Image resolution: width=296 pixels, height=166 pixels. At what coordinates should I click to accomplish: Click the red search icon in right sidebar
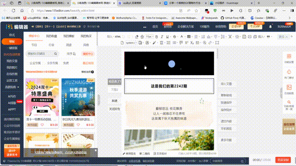[289, 102]
